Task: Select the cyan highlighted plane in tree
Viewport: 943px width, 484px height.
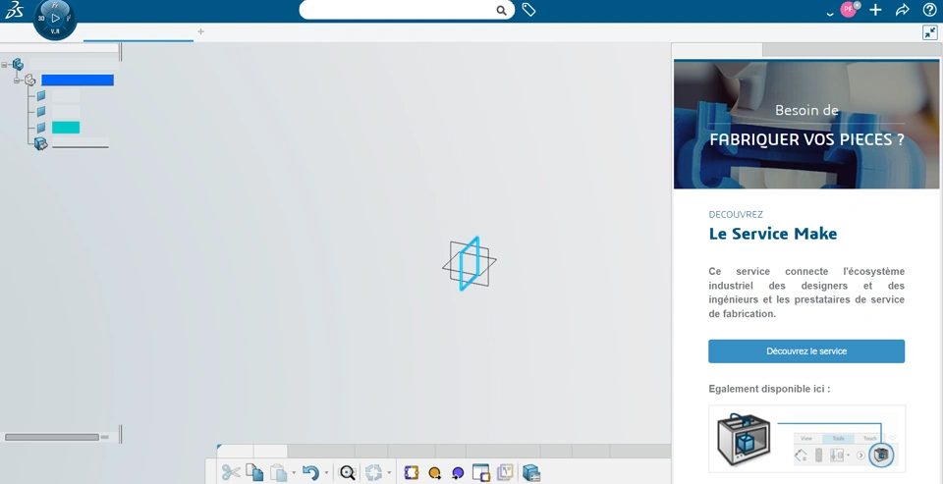Action: point(66,128)
